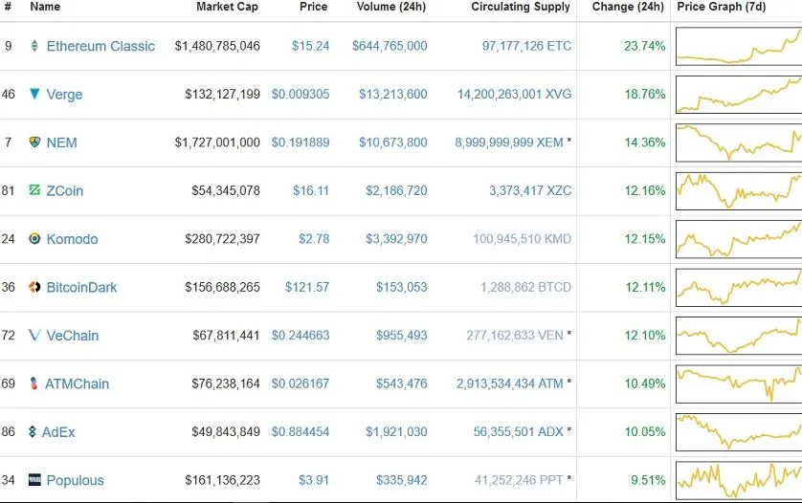Screen dimensions: 802x503
Task: Click Ethereum Classic price $15.24
Action: click(x=310, y=46)
